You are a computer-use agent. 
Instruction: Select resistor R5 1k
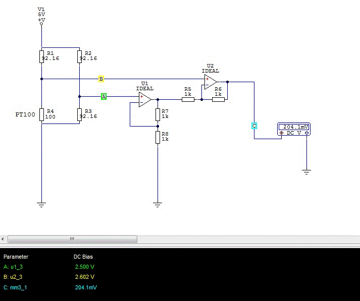pos(188,99)
